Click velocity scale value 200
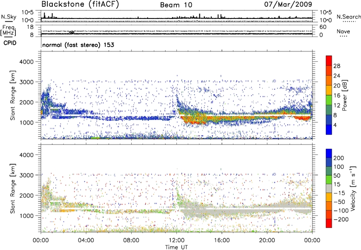 tap(339, 158)
